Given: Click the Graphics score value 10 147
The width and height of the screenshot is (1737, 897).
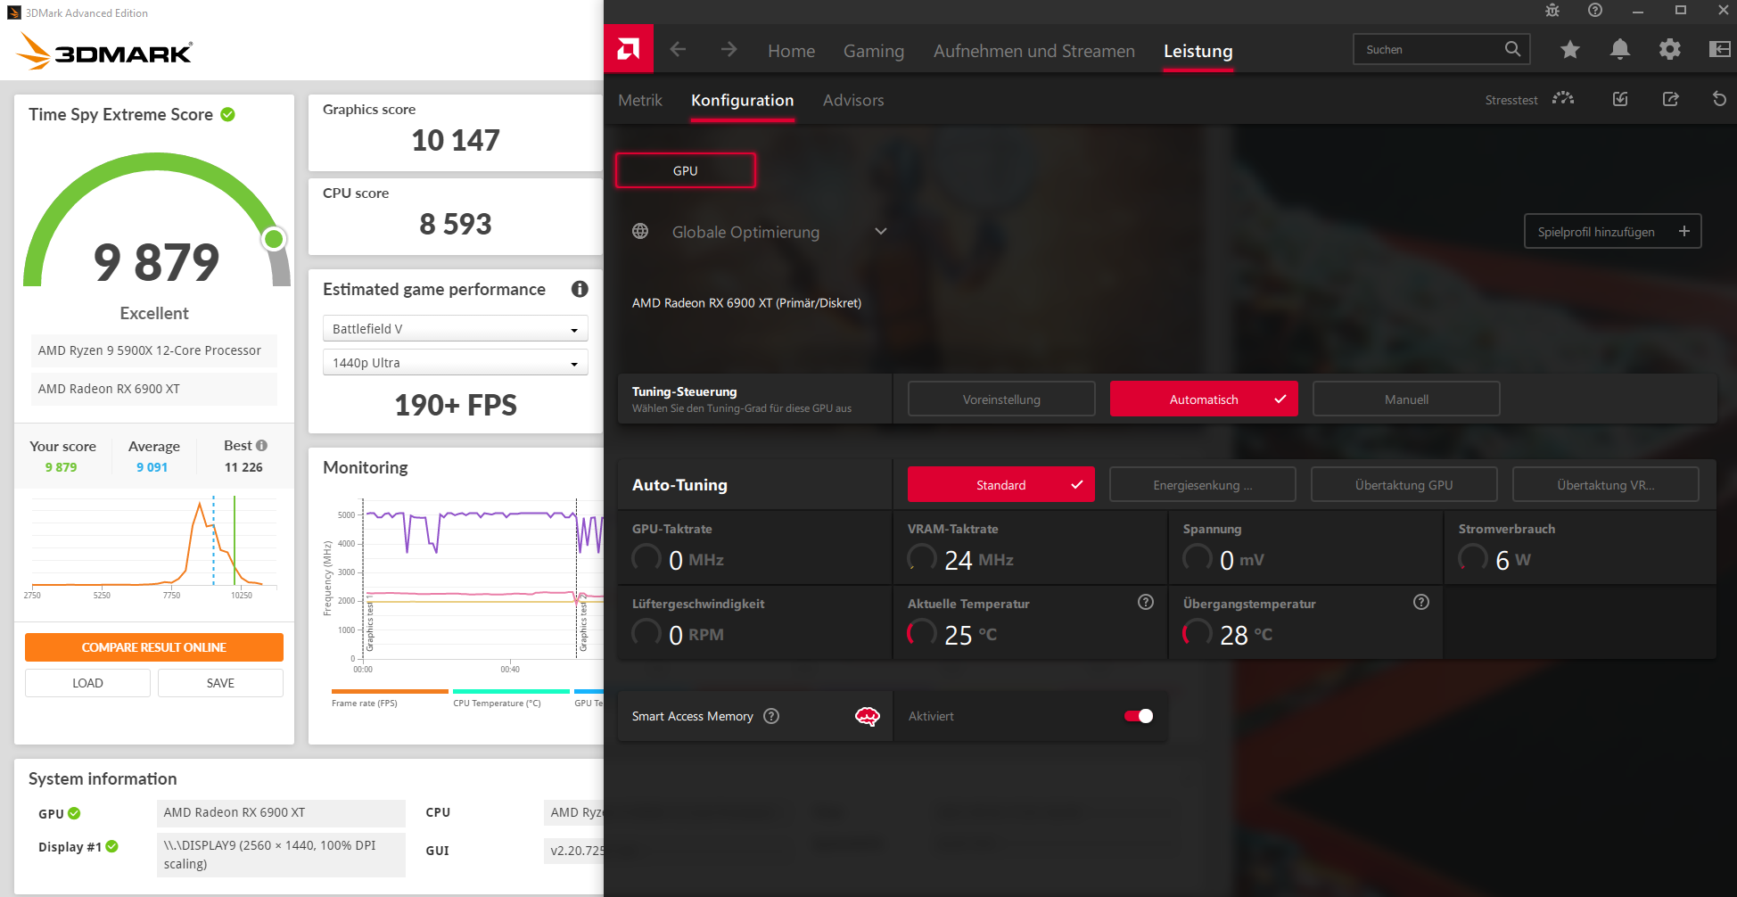Looking at the screenshot, I should coord(456,140).
